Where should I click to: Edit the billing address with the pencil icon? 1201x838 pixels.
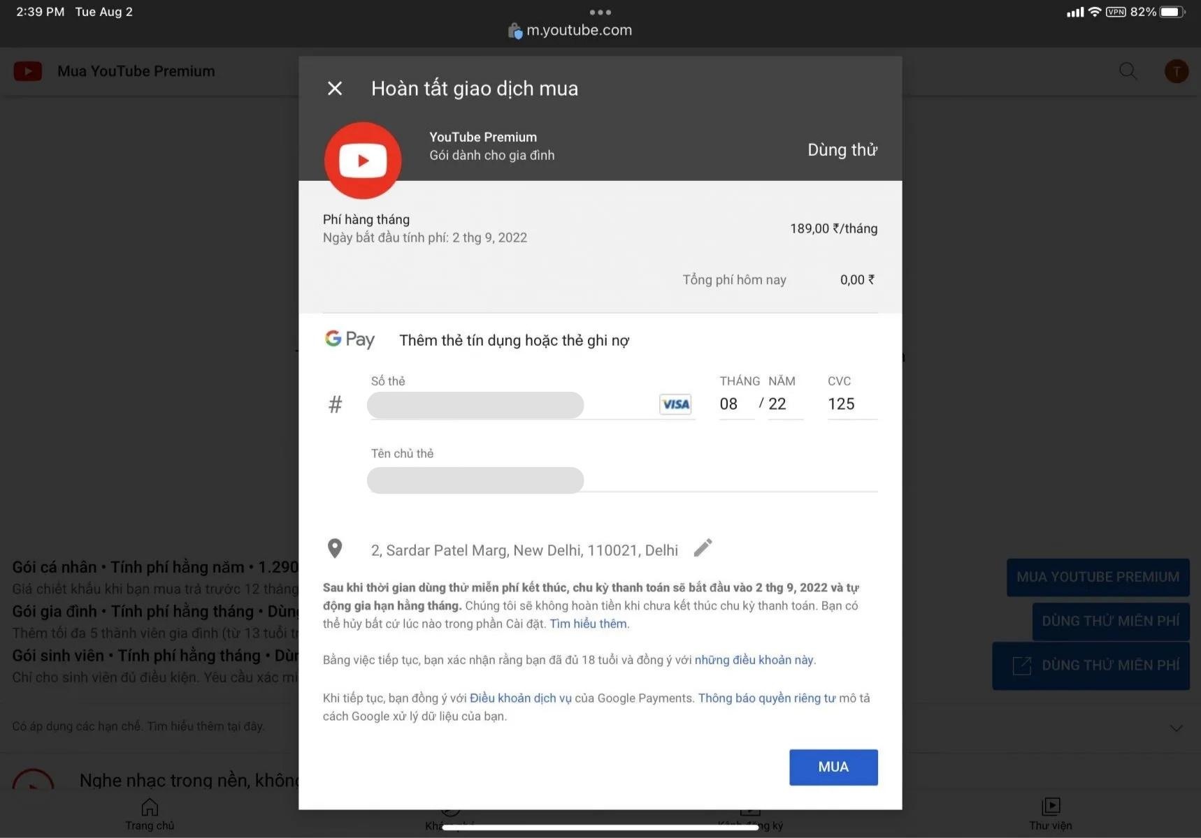703,548
